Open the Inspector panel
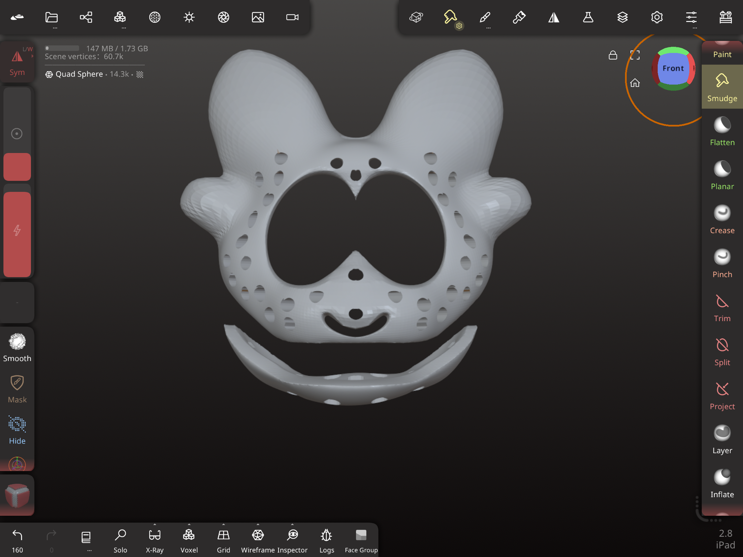This screenshot has width=743, height=557. tap(293, 540)
